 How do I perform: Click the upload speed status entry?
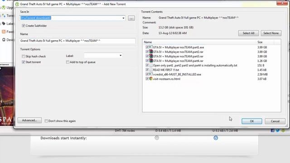(x=225, y=131)
